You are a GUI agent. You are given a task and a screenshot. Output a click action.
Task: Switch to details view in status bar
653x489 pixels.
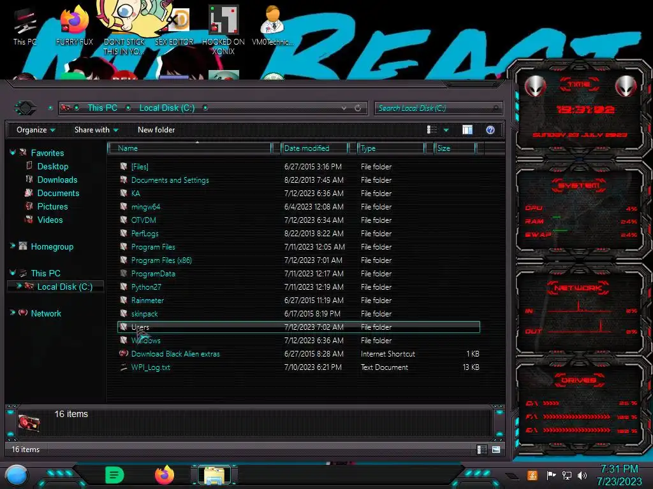(482, 450)
